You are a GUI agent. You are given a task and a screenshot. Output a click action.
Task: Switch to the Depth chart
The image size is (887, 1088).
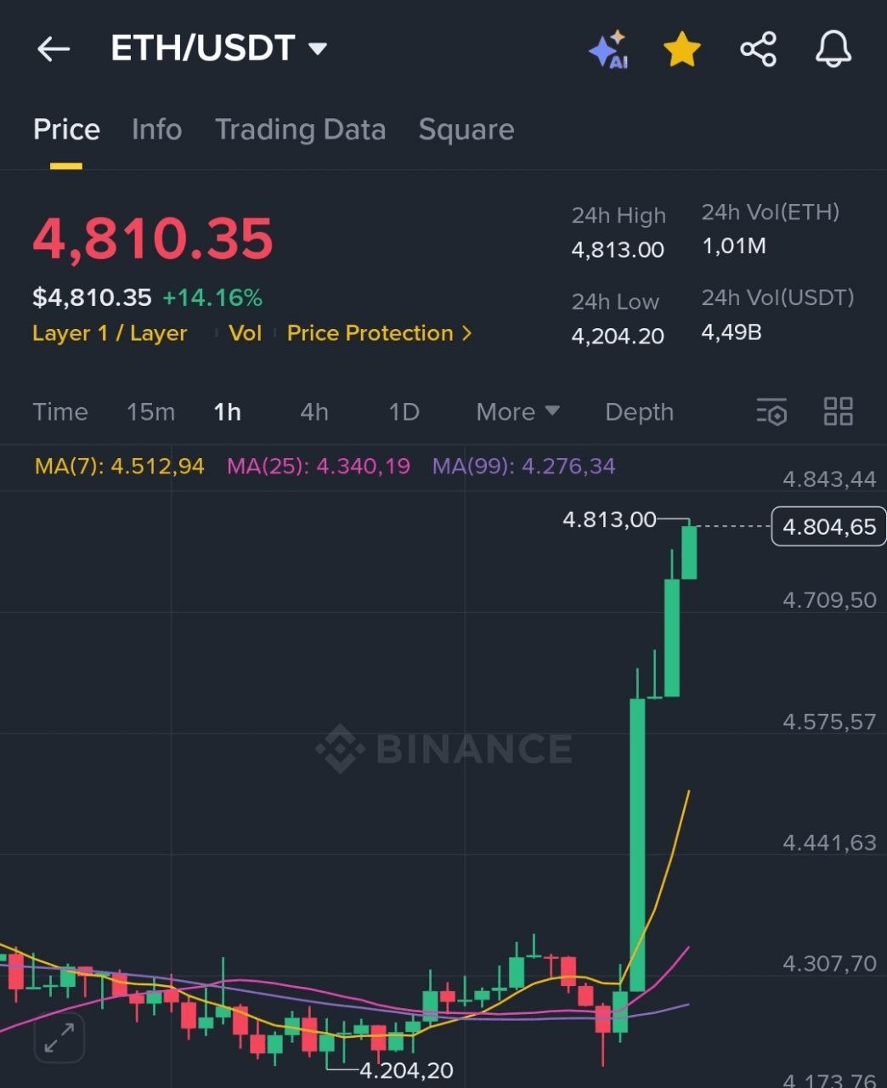click(x=639, y=412)
